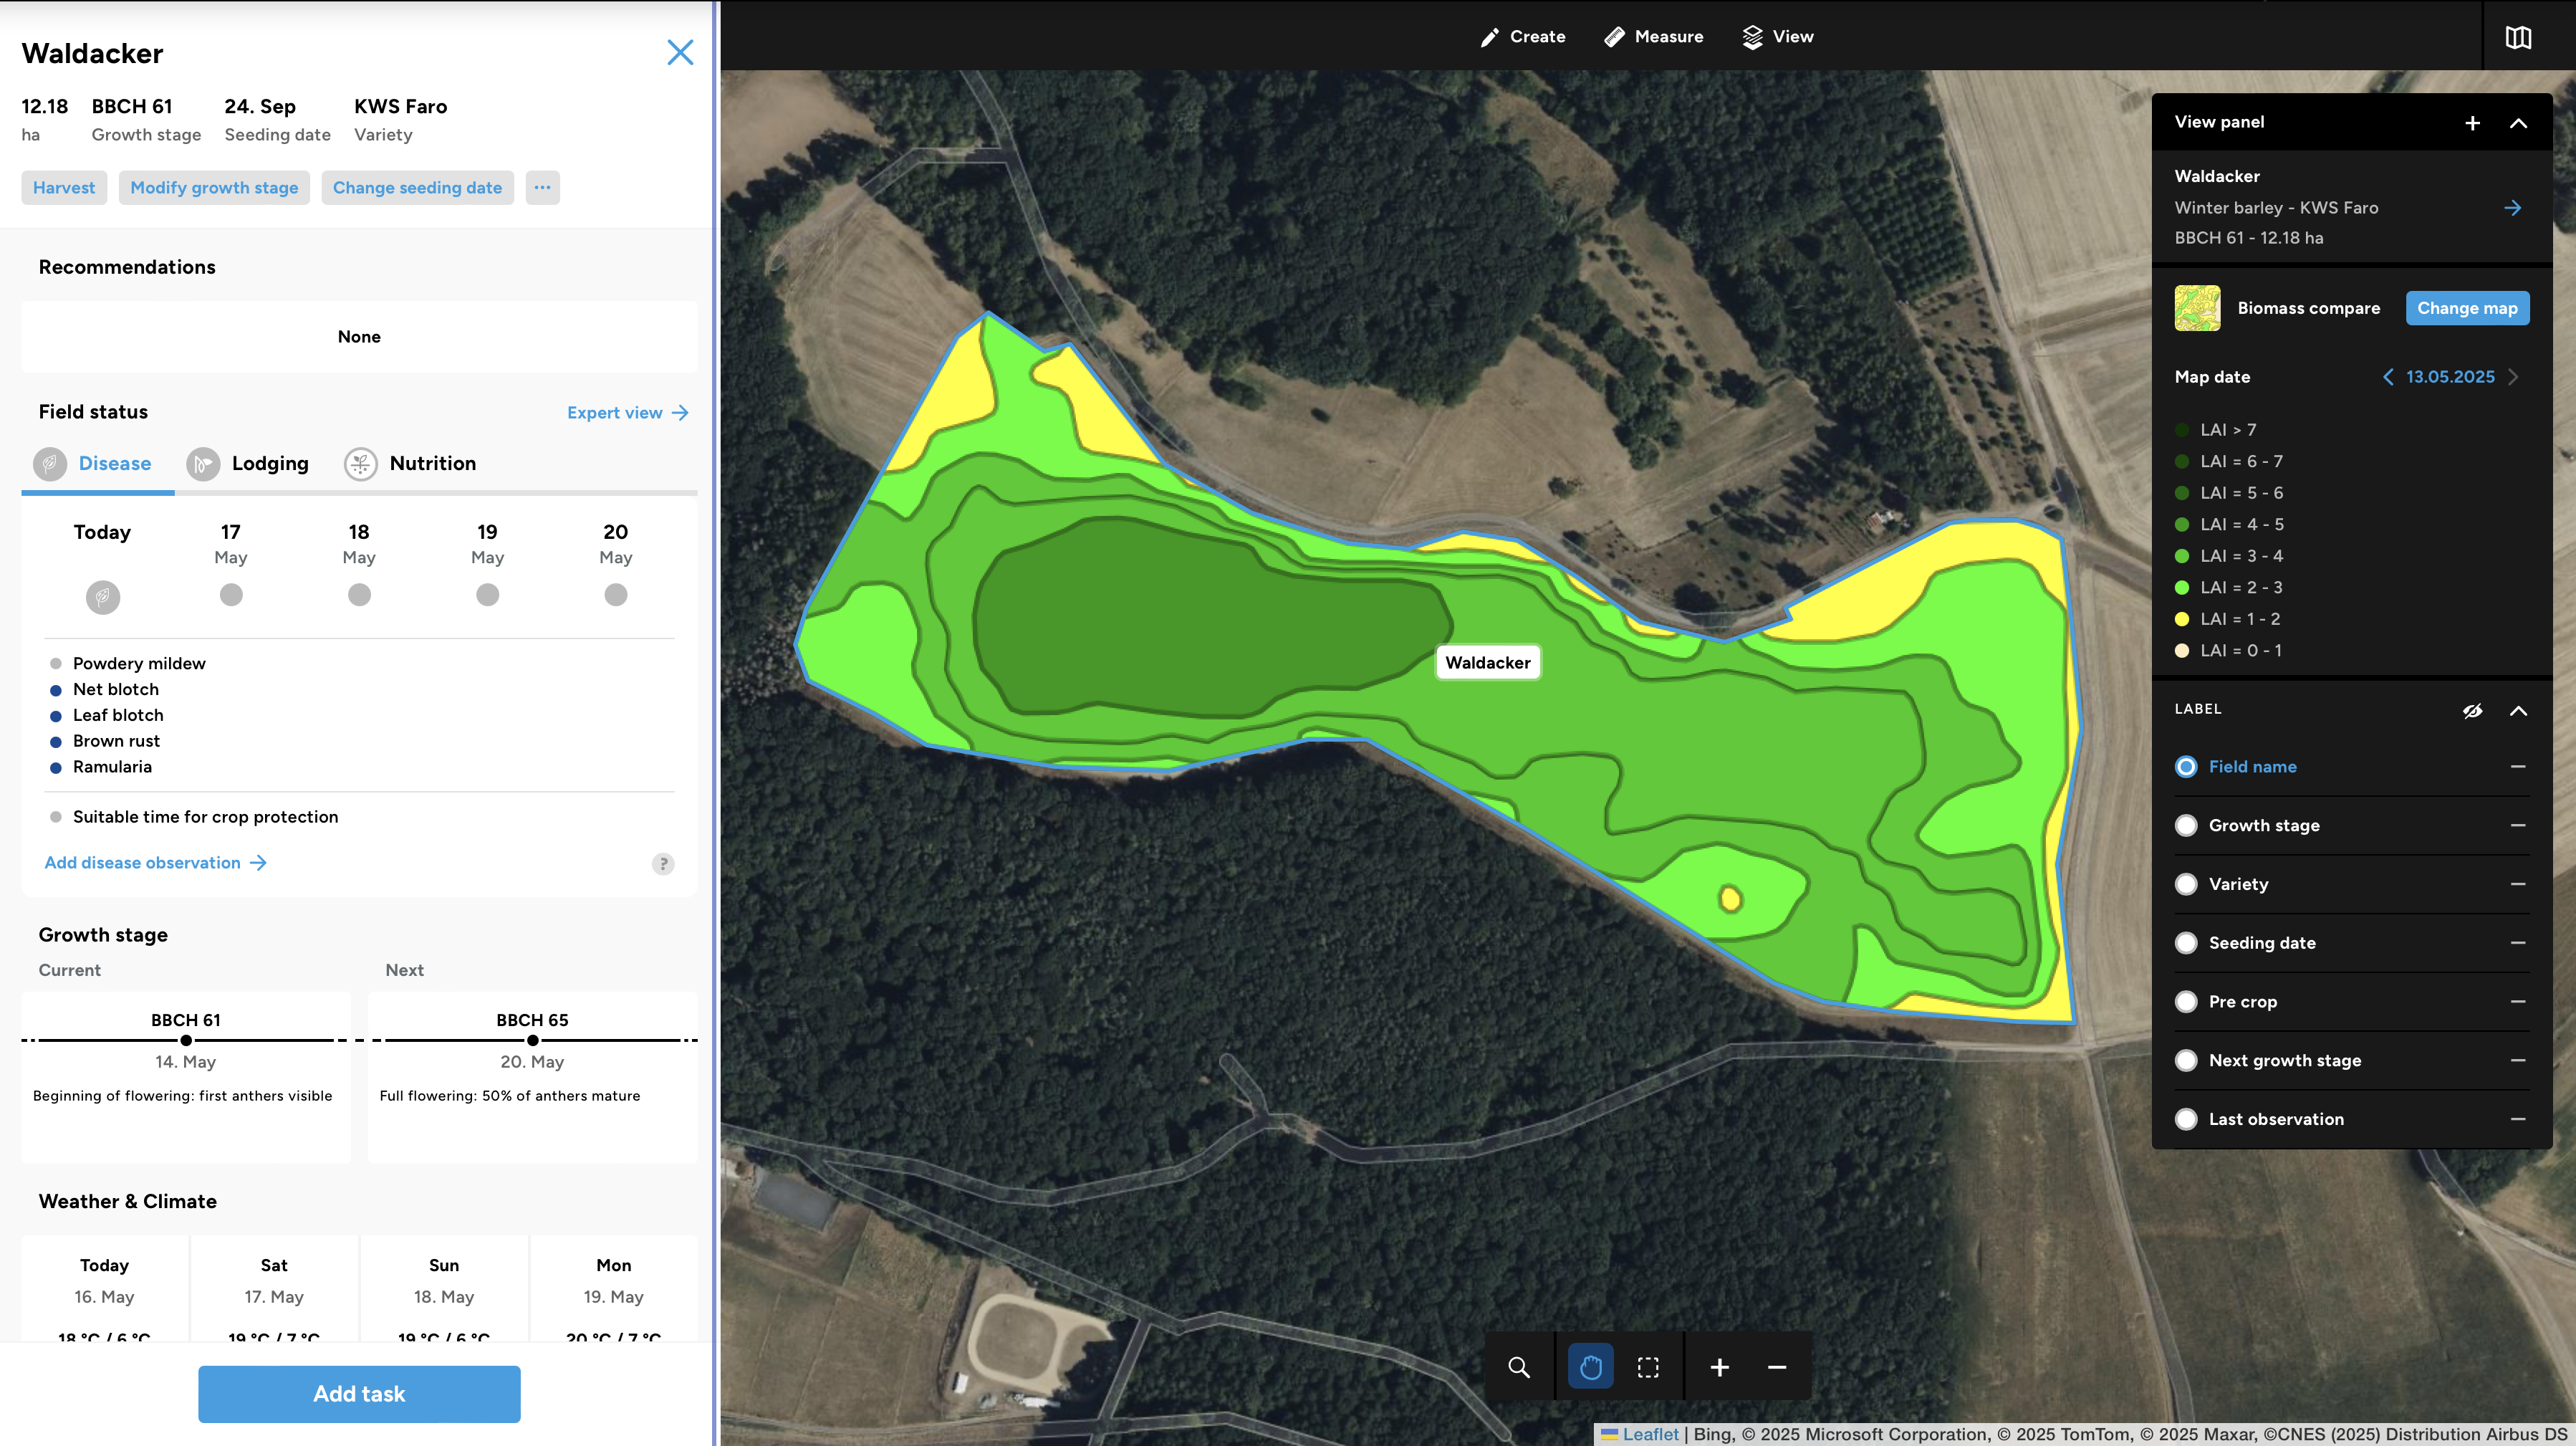Click minus icon beside Field name
2576x1446 pixels.
click(x=2517, y=766)
